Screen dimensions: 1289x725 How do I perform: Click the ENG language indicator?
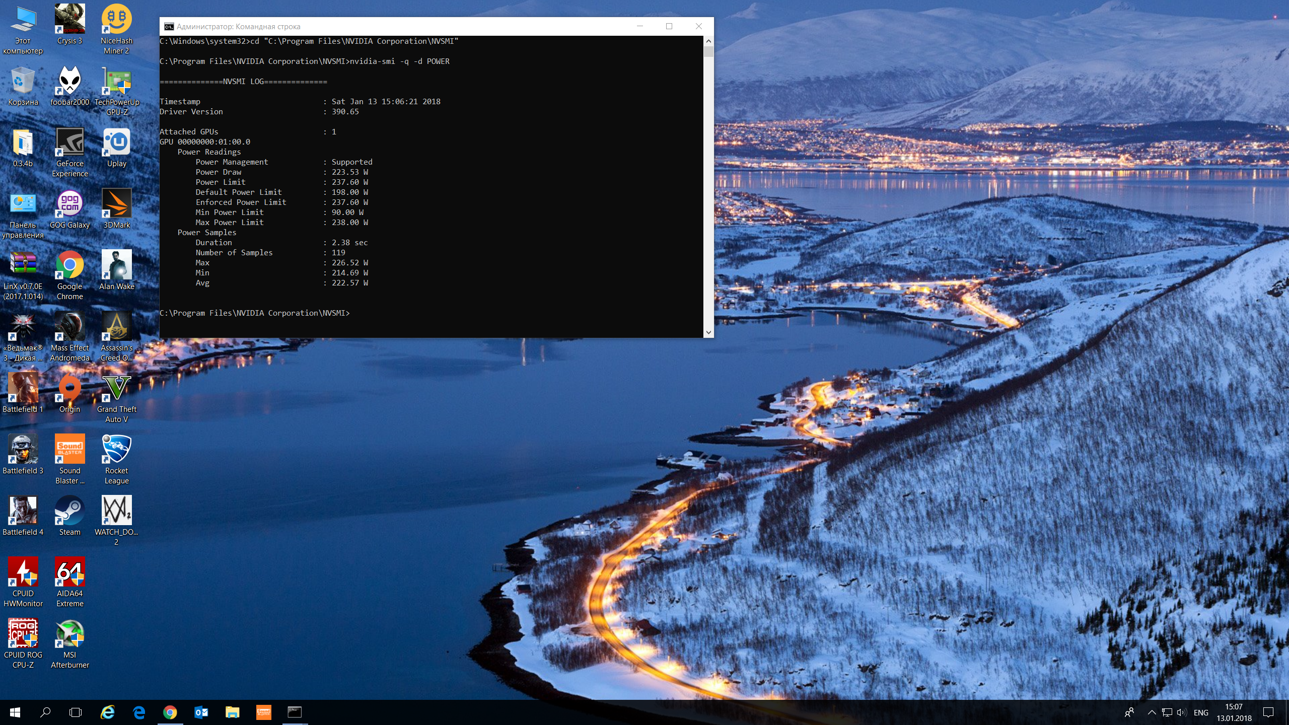click(x=1200, y=712)
